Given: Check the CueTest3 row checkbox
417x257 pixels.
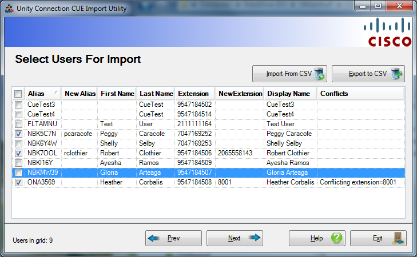Looking at the screenshot, I should click(x=18, y=105).
